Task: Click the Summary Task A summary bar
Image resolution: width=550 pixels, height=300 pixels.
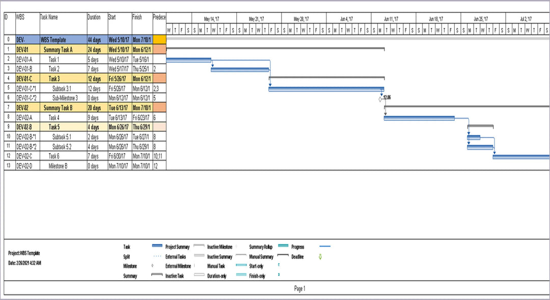Action: 275,49
